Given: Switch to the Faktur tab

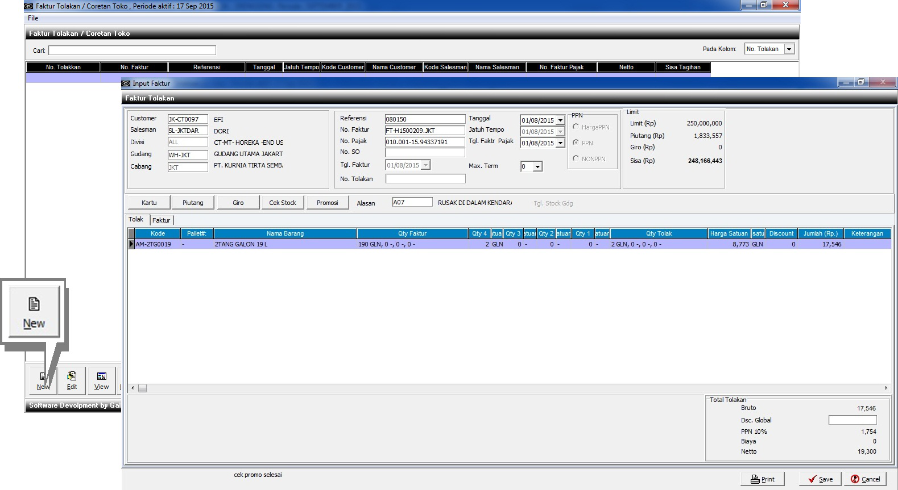Looking at the screenshot, I should pyautogui.click(x=161, y=220).
